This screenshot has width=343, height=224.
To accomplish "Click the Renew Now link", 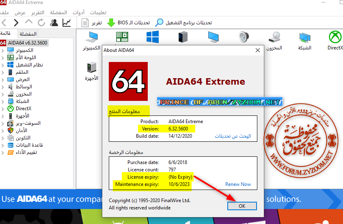I will (x=238, y=184).
